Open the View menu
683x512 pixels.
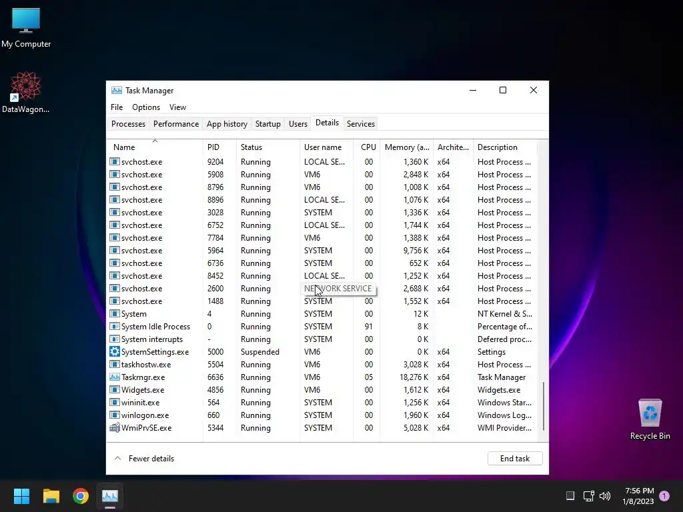pyautogui.click(x=177, y=107)
